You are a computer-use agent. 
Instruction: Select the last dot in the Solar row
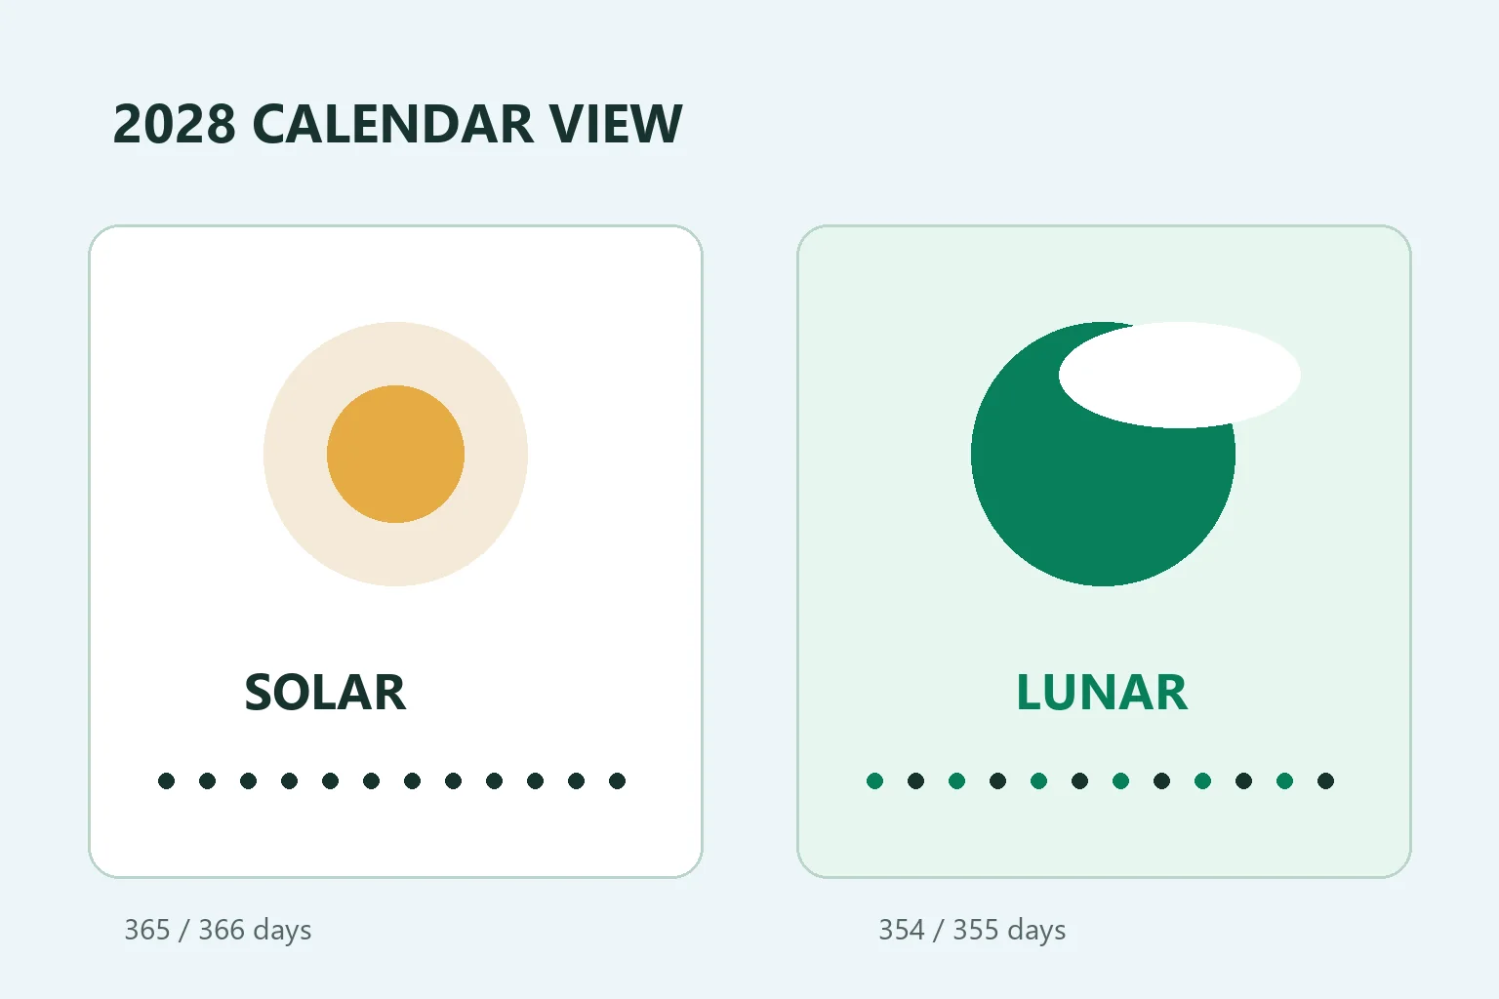617,780
